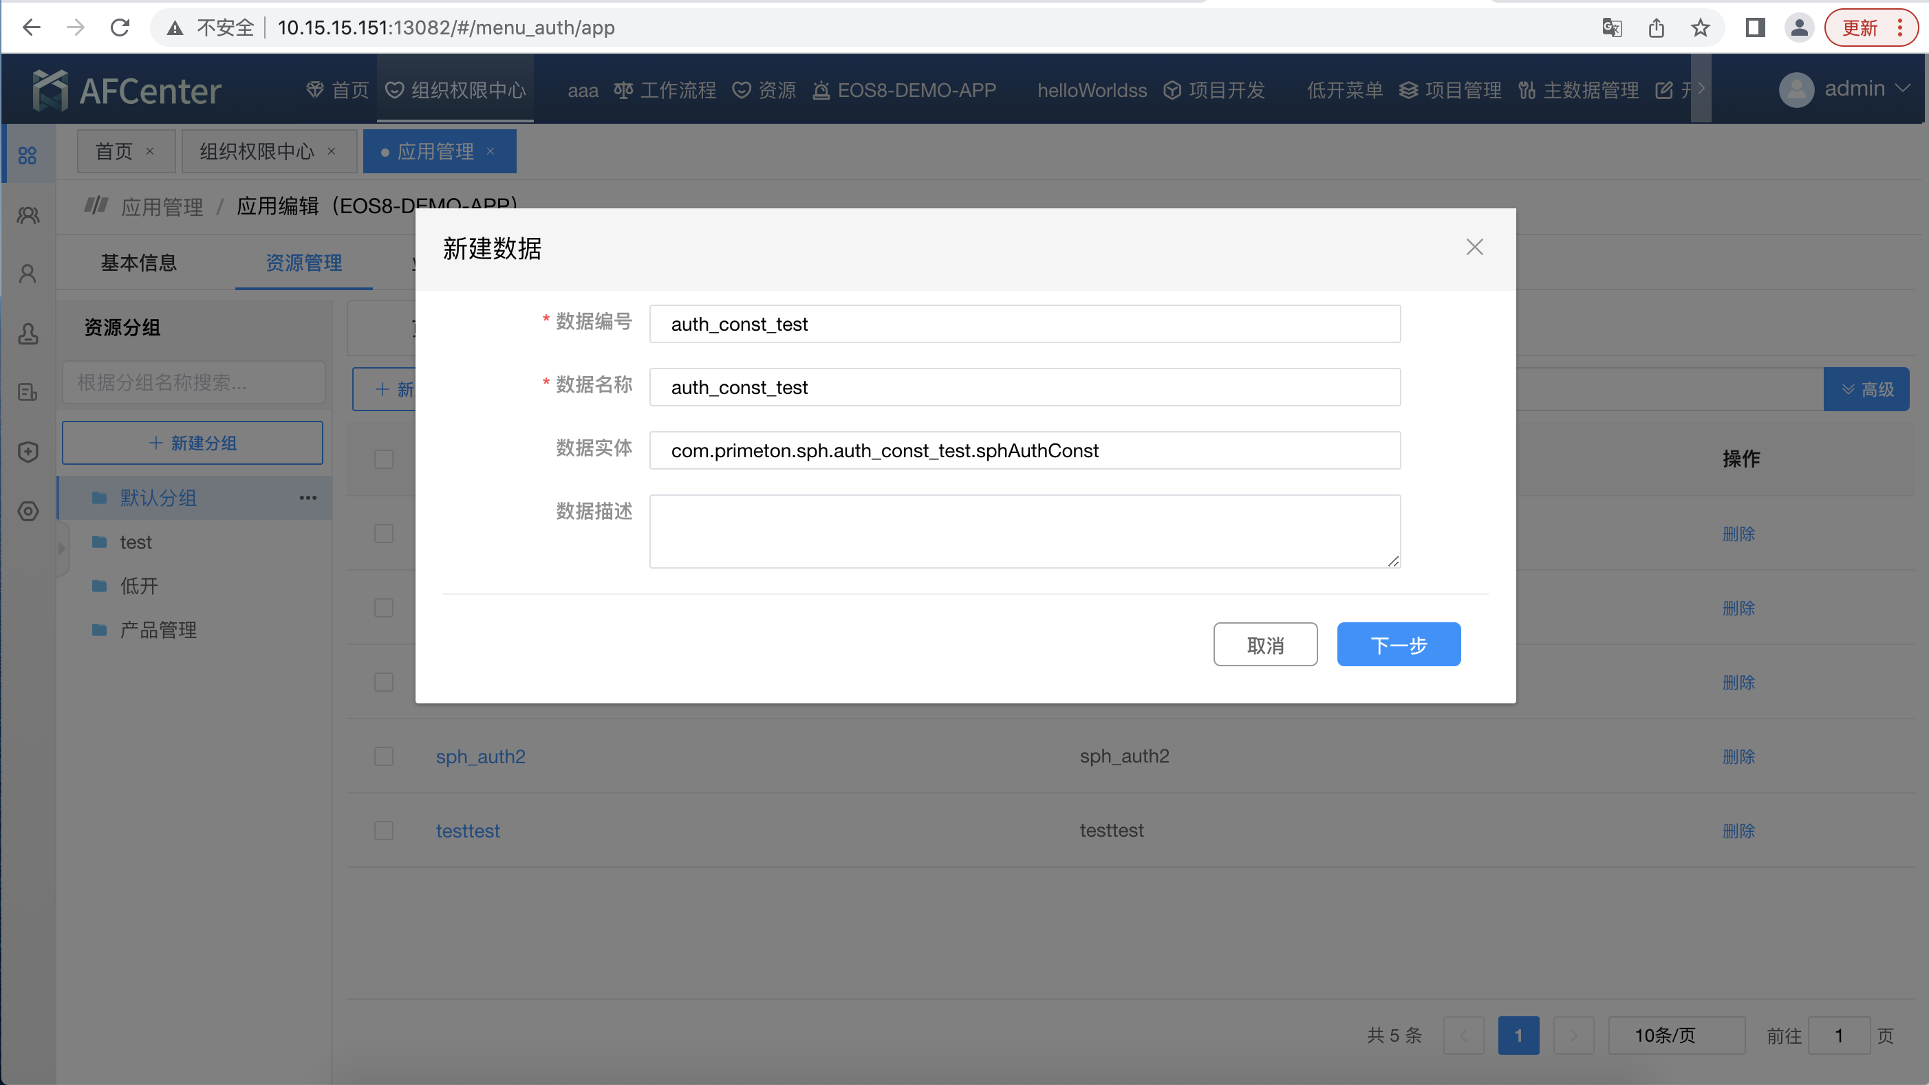Click the single person icon in the sidebar
Viewport: 1929px width, 1085px height.
tap(28, 273)
